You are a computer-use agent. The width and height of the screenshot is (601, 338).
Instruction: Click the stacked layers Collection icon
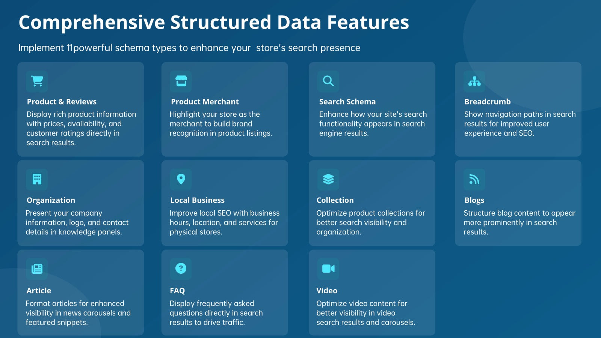point(328,179)
